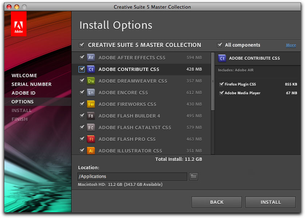The width and height of the screenshot is (305, 218).
Task: Click the Adobe logo in sidebar
Action: click(19, 24)
